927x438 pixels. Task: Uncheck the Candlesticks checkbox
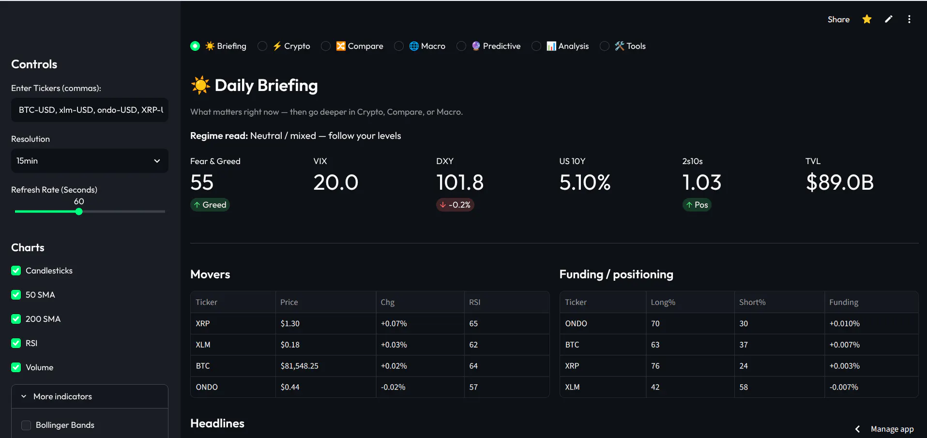[16, 271]
